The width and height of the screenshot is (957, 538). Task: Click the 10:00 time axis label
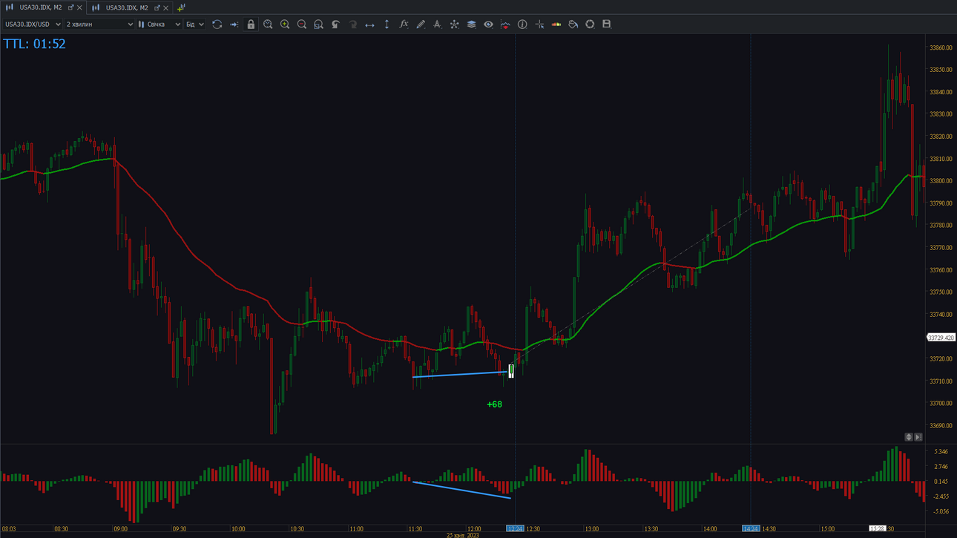(x=238, y=529)
